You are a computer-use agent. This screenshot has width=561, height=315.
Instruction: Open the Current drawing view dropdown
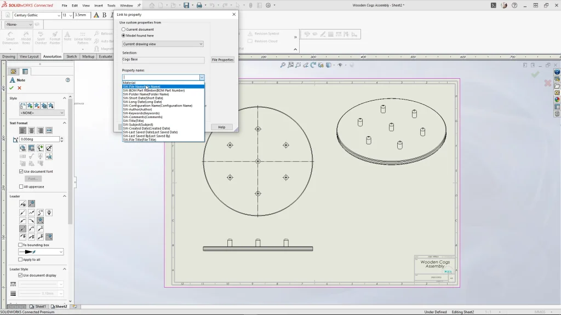[x=163, y=44]
